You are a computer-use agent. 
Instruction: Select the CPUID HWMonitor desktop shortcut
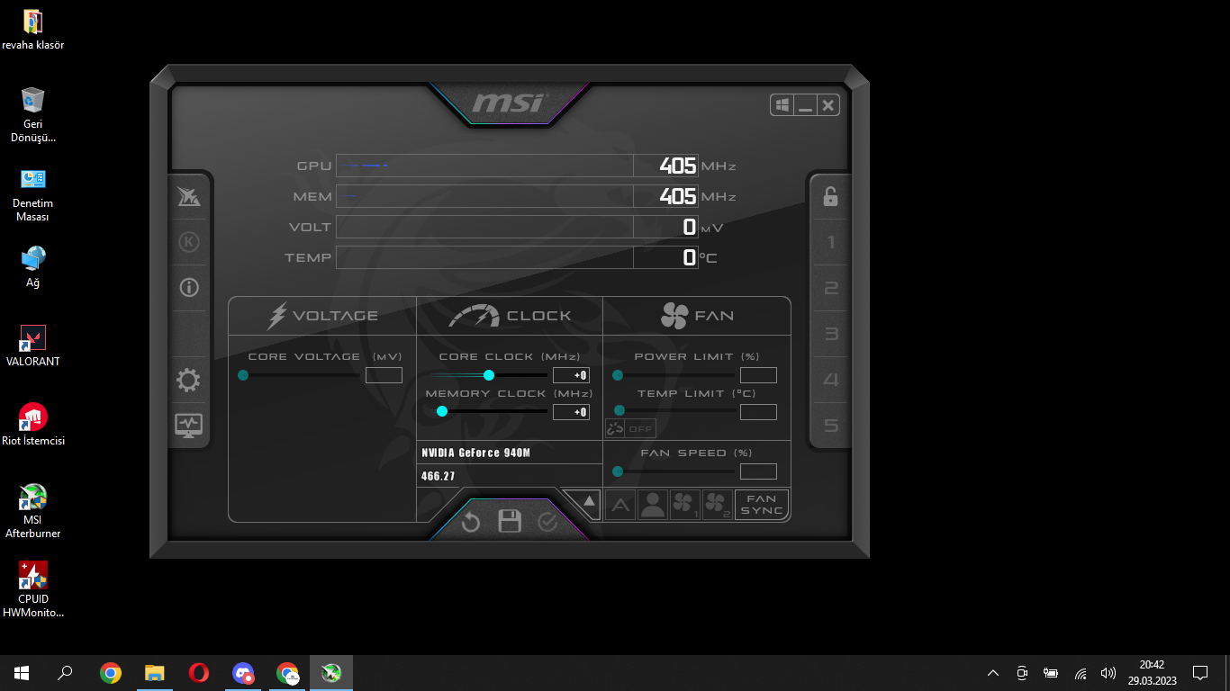[33, 590]
